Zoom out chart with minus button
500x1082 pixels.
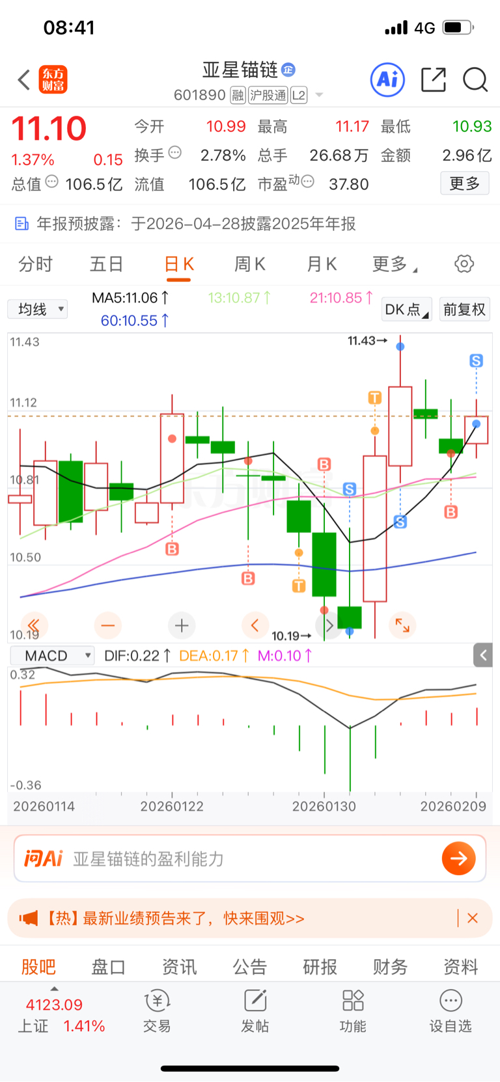click(107, 625)
